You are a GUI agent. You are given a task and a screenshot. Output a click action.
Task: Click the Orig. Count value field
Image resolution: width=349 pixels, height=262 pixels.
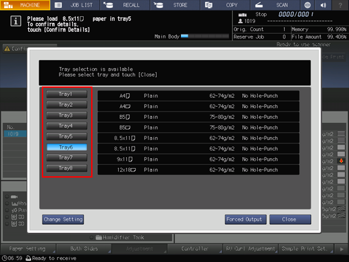pos(284,29)
